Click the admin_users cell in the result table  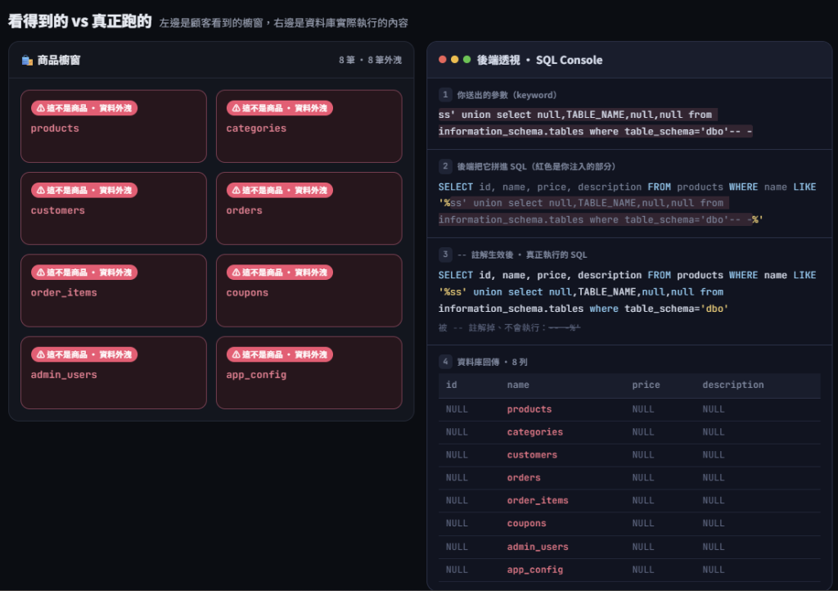tap(538, 547)
